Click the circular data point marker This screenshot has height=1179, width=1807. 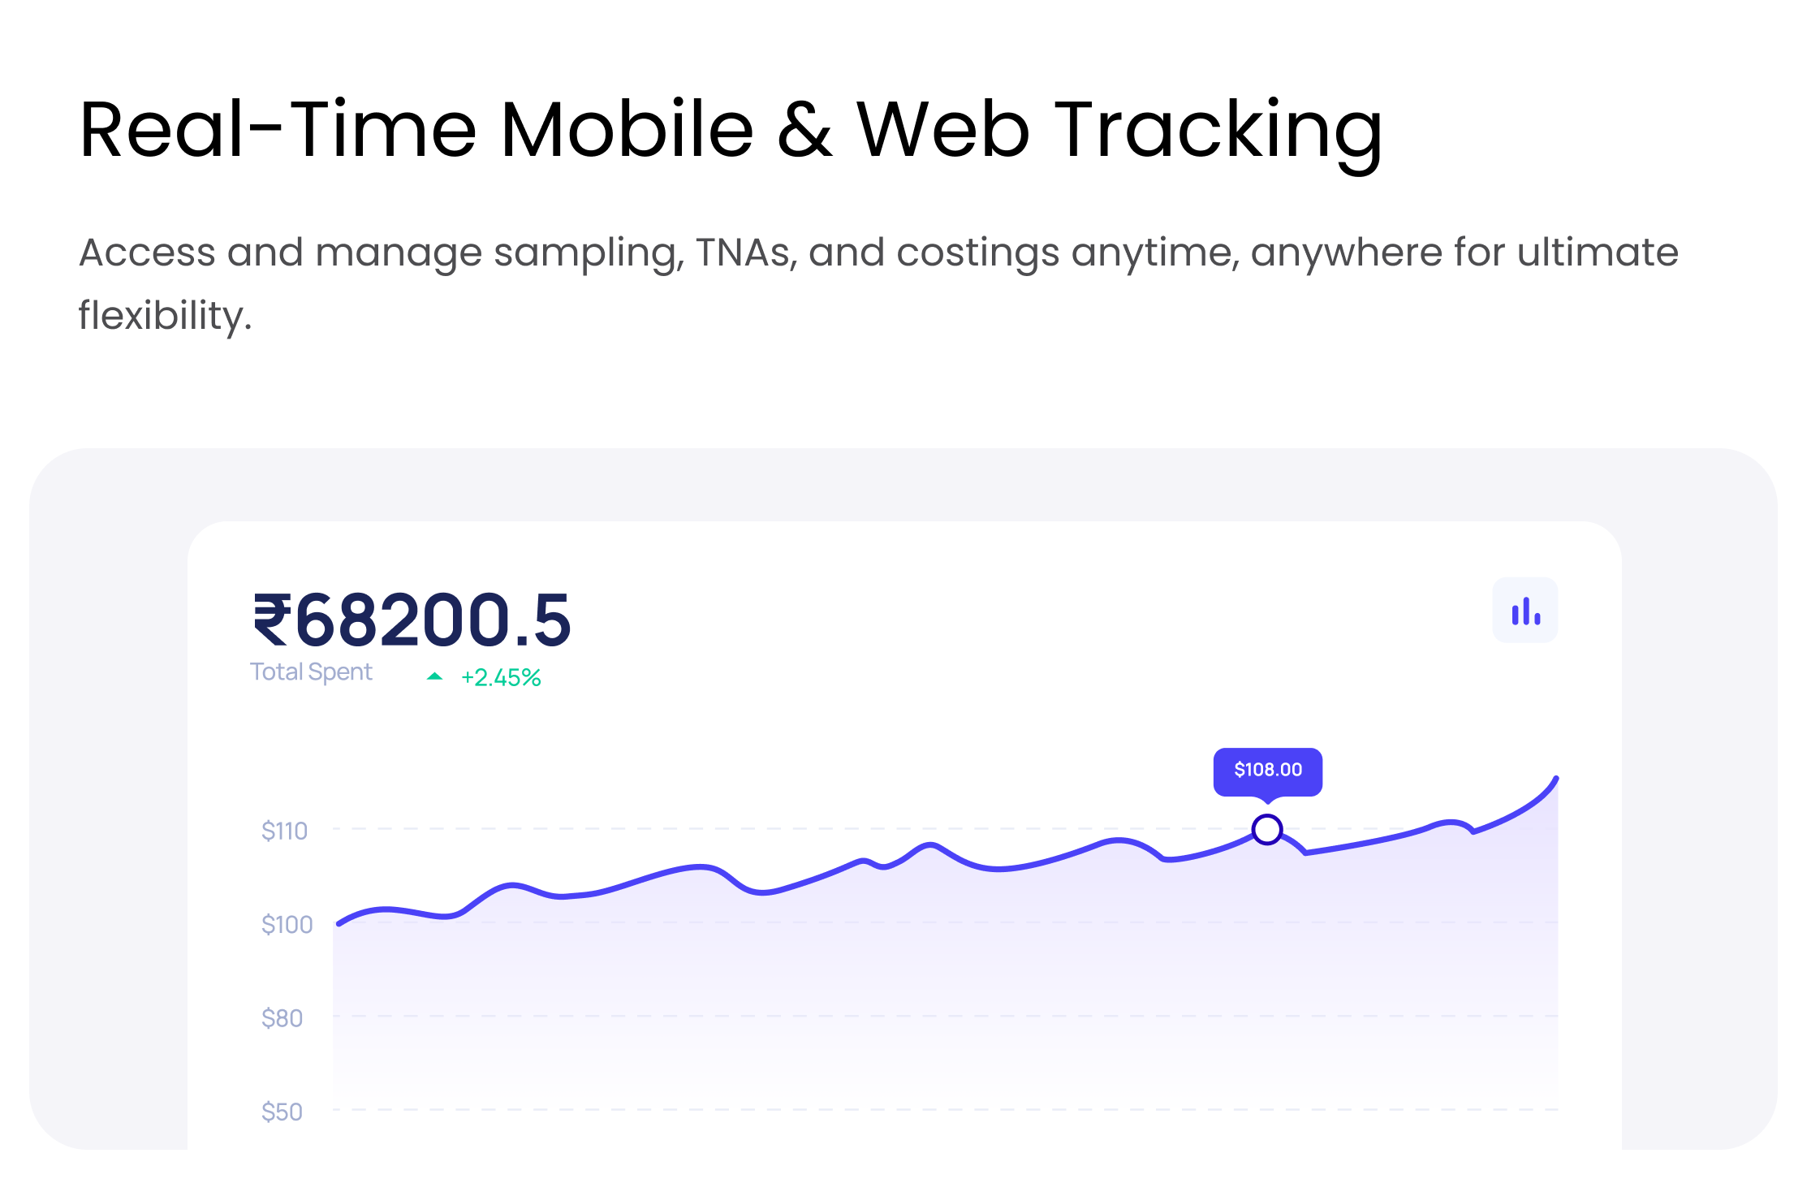1266,830
